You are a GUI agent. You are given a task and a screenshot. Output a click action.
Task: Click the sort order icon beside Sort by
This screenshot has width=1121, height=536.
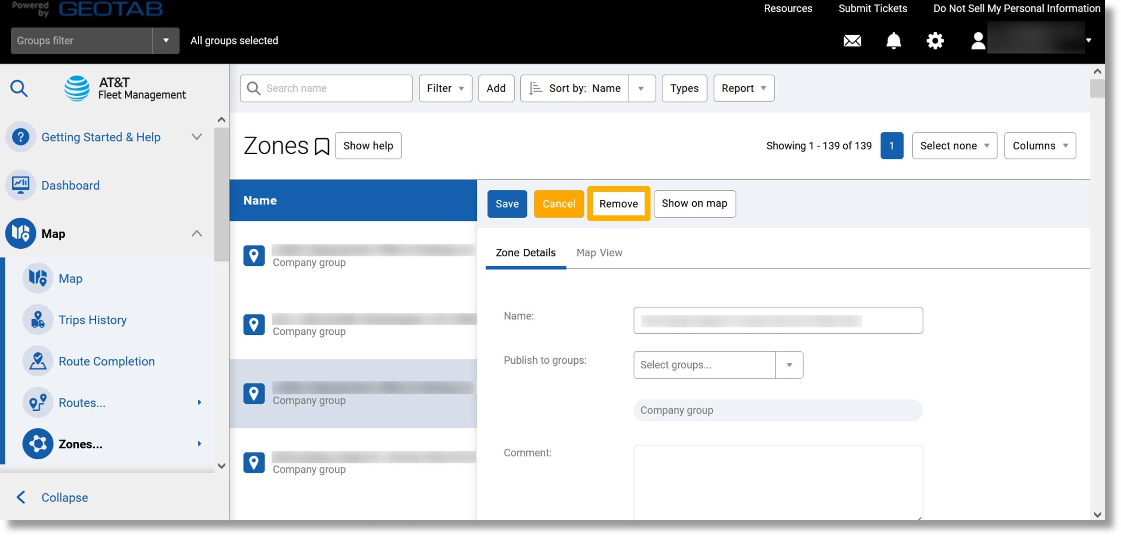tap(535, 88)
